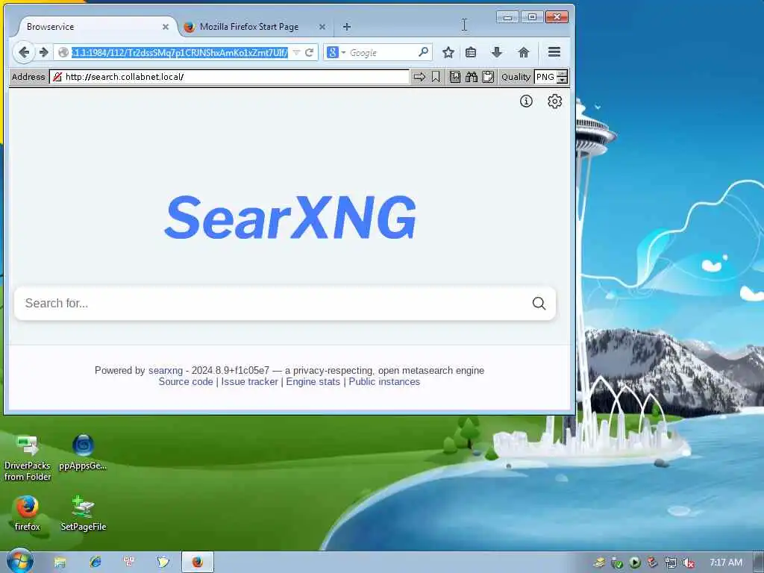
Task: Click the Quality PNG value field
Action: (x=545, y=77)
